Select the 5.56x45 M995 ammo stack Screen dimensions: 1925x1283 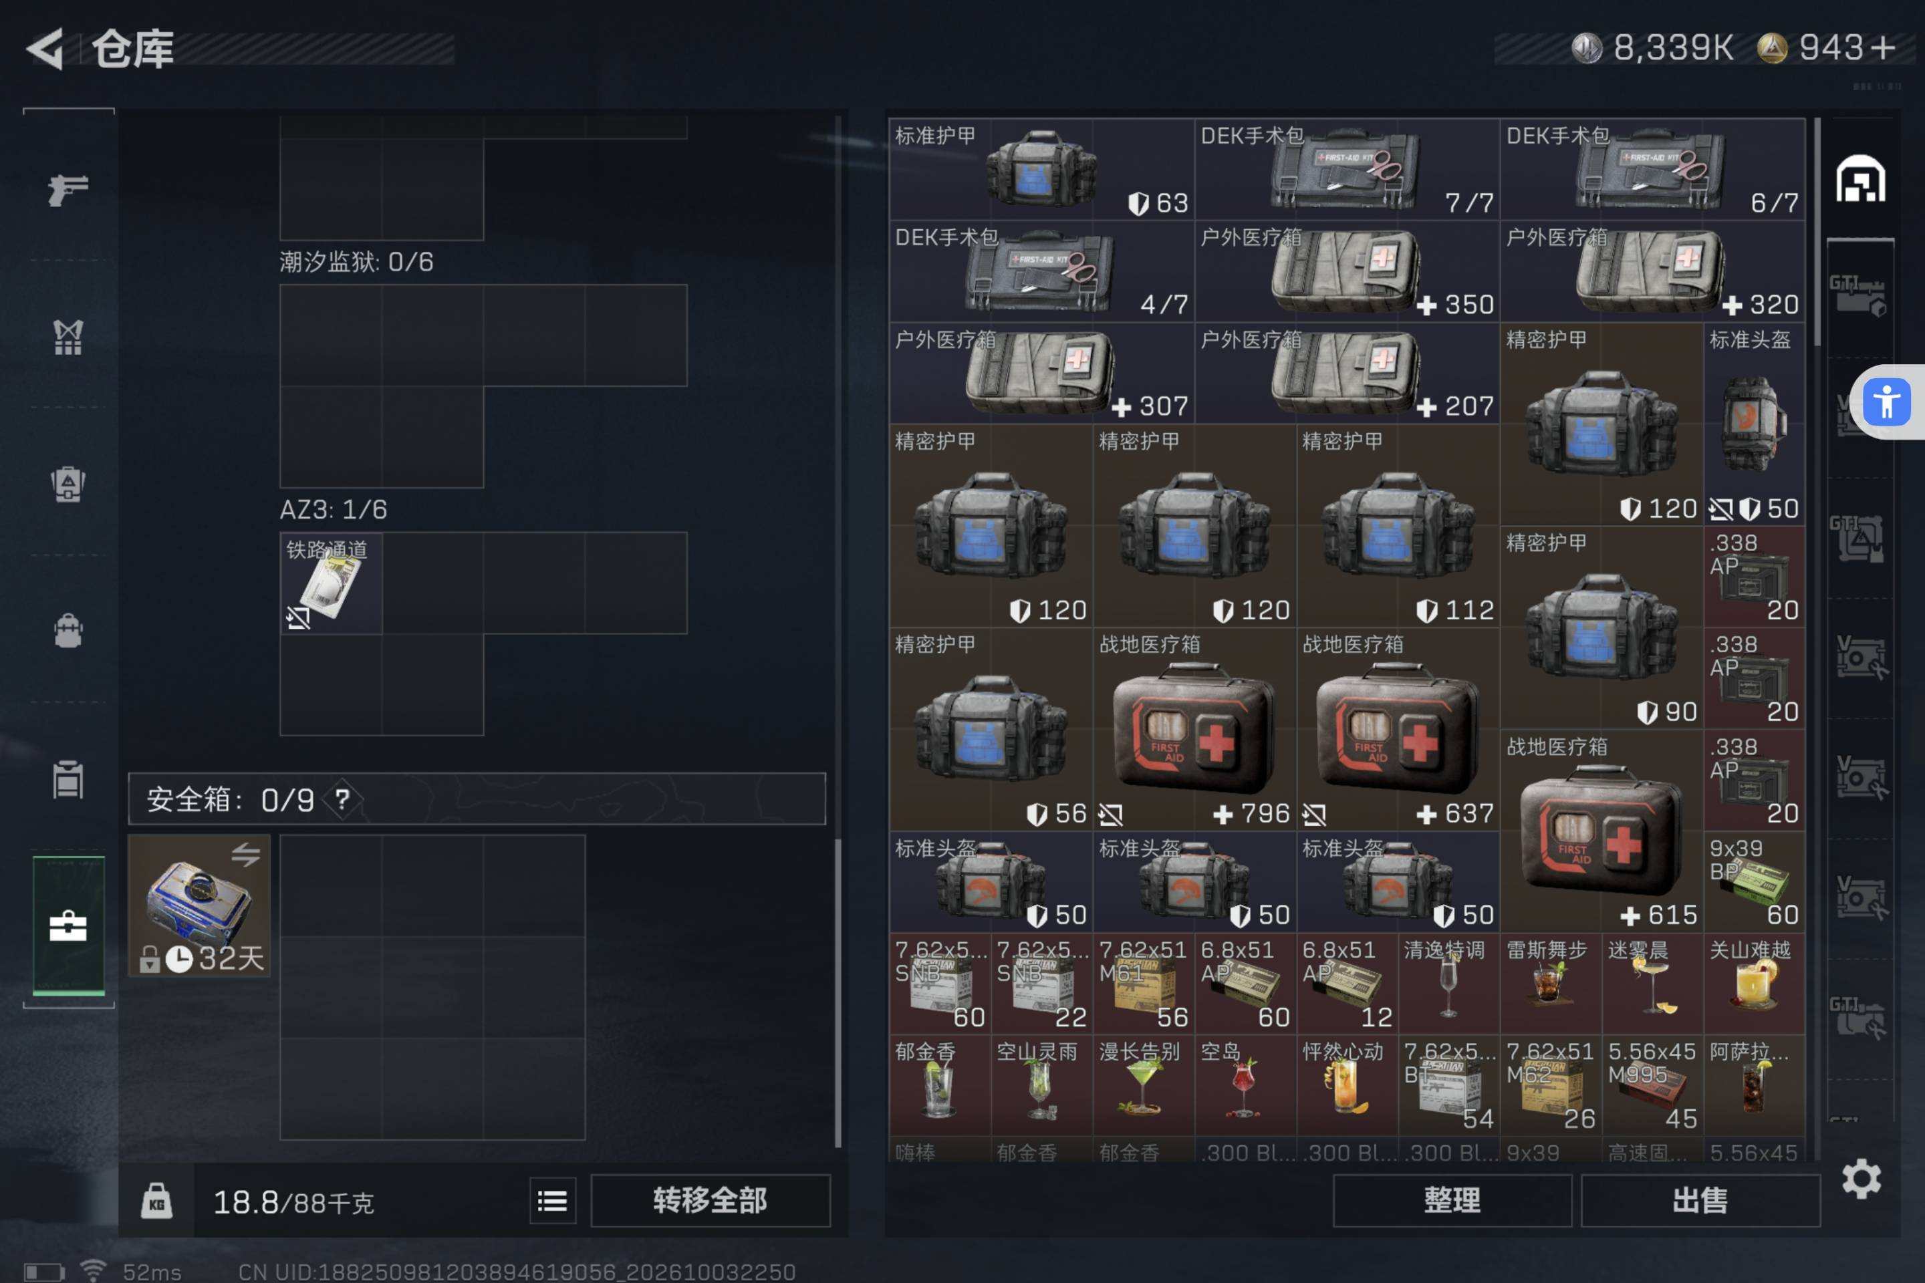click(x=1652, y=1085)
